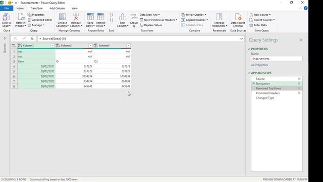Click the Combine Files button
The height and width of the screenshot is (182, 323).
192,25
